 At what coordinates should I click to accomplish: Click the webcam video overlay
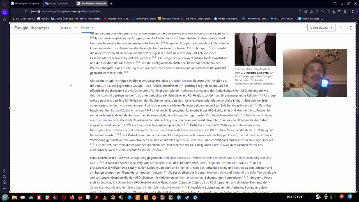315,73
